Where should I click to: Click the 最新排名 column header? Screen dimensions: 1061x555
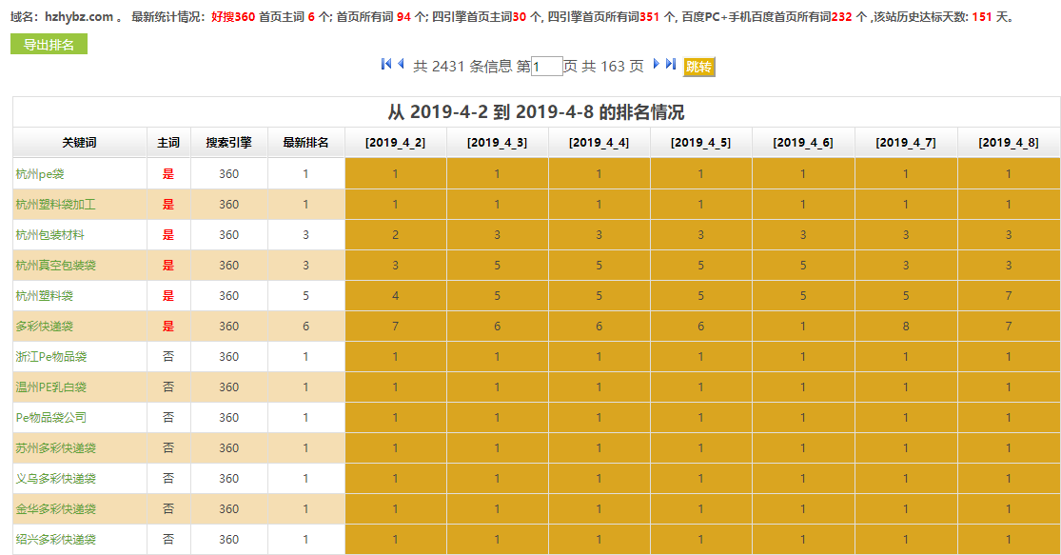click(304, 141)
